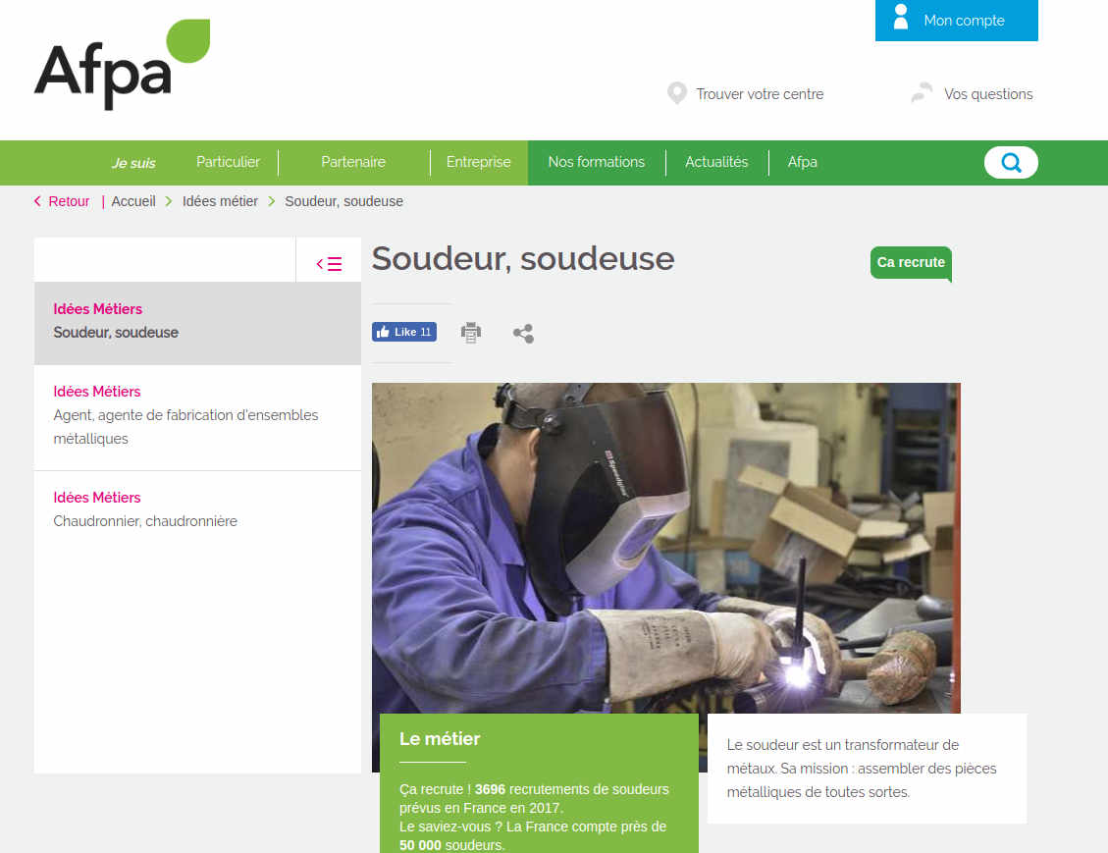Click the share icon
Screen dimensions: 1108x853
[523, 334]
